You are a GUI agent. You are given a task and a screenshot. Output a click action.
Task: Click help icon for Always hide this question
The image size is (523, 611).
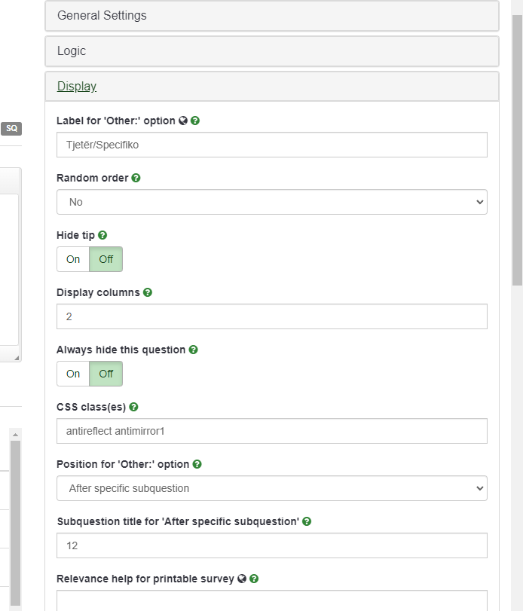coord(193,350)
